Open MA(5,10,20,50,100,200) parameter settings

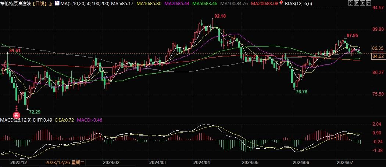tap(85, 4)
